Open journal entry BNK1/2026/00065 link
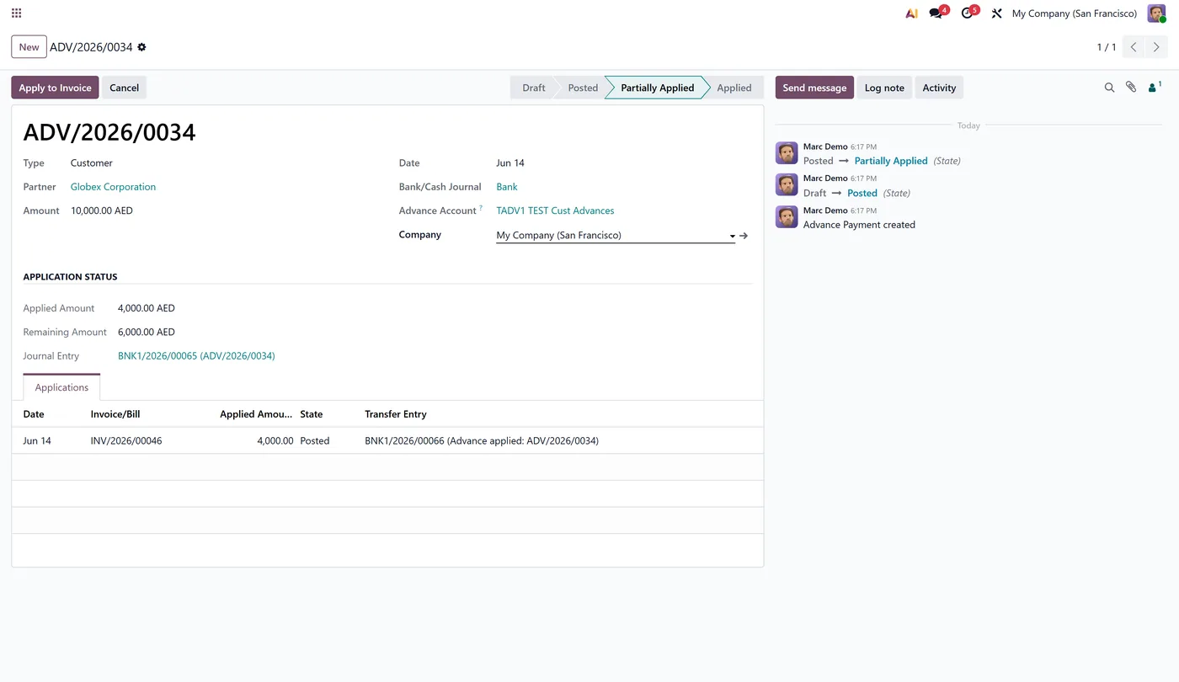This screenshot has height=682, width=1179. point(196,356)
